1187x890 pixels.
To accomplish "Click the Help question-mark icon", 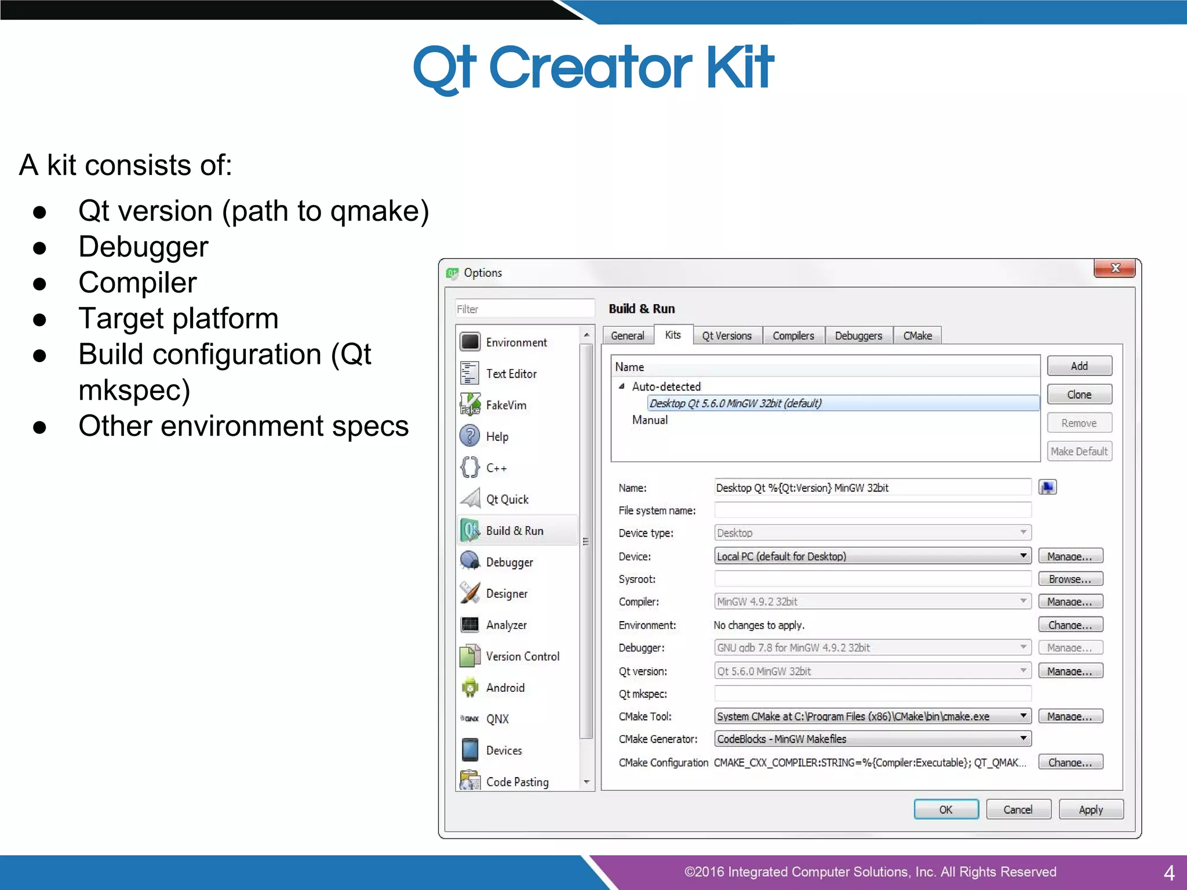I will (470, 436).
